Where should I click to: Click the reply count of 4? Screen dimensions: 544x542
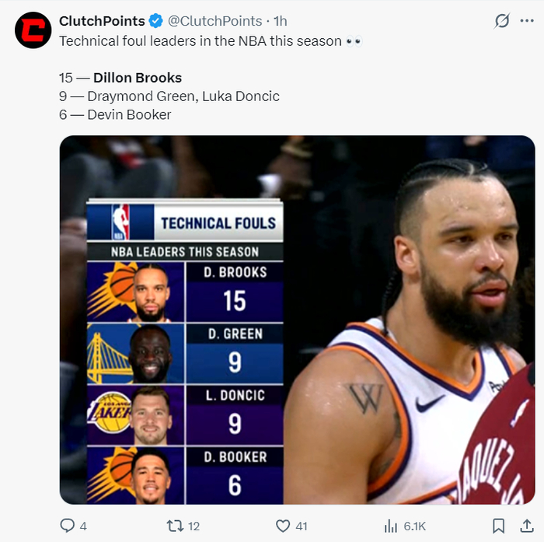tap(83, 526)
